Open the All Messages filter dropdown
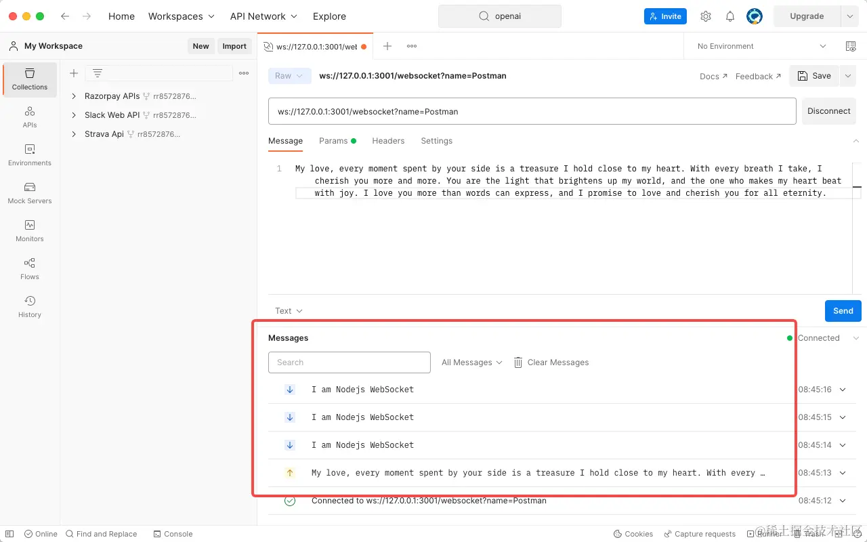867x542 pixels. pyautogui.click(x=471, y=362)
